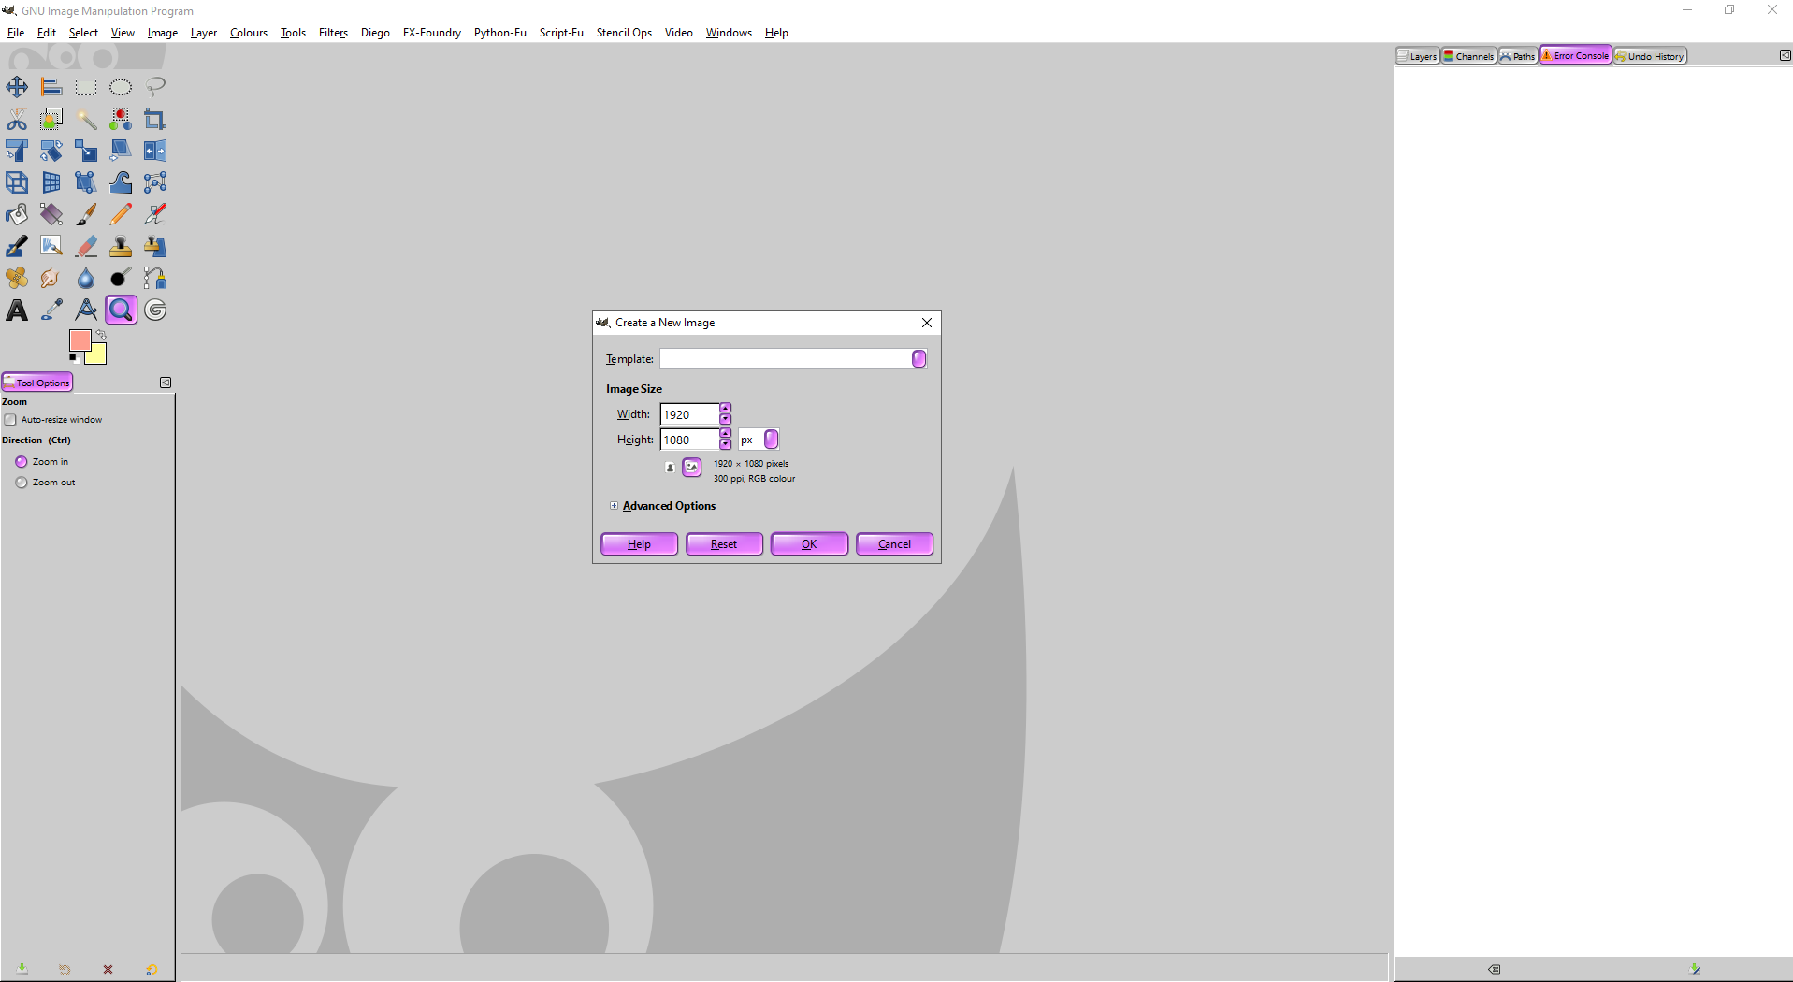The image size is (1793, 982).
Task: Select the Crop tool
Action: click(x=155, y=119)
